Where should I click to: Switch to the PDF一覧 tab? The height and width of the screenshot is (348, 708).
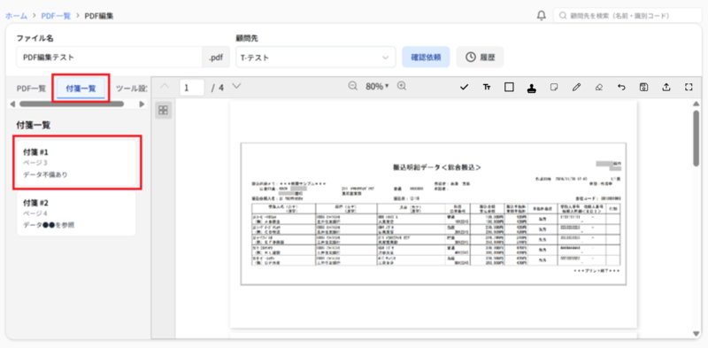(31, 89)
